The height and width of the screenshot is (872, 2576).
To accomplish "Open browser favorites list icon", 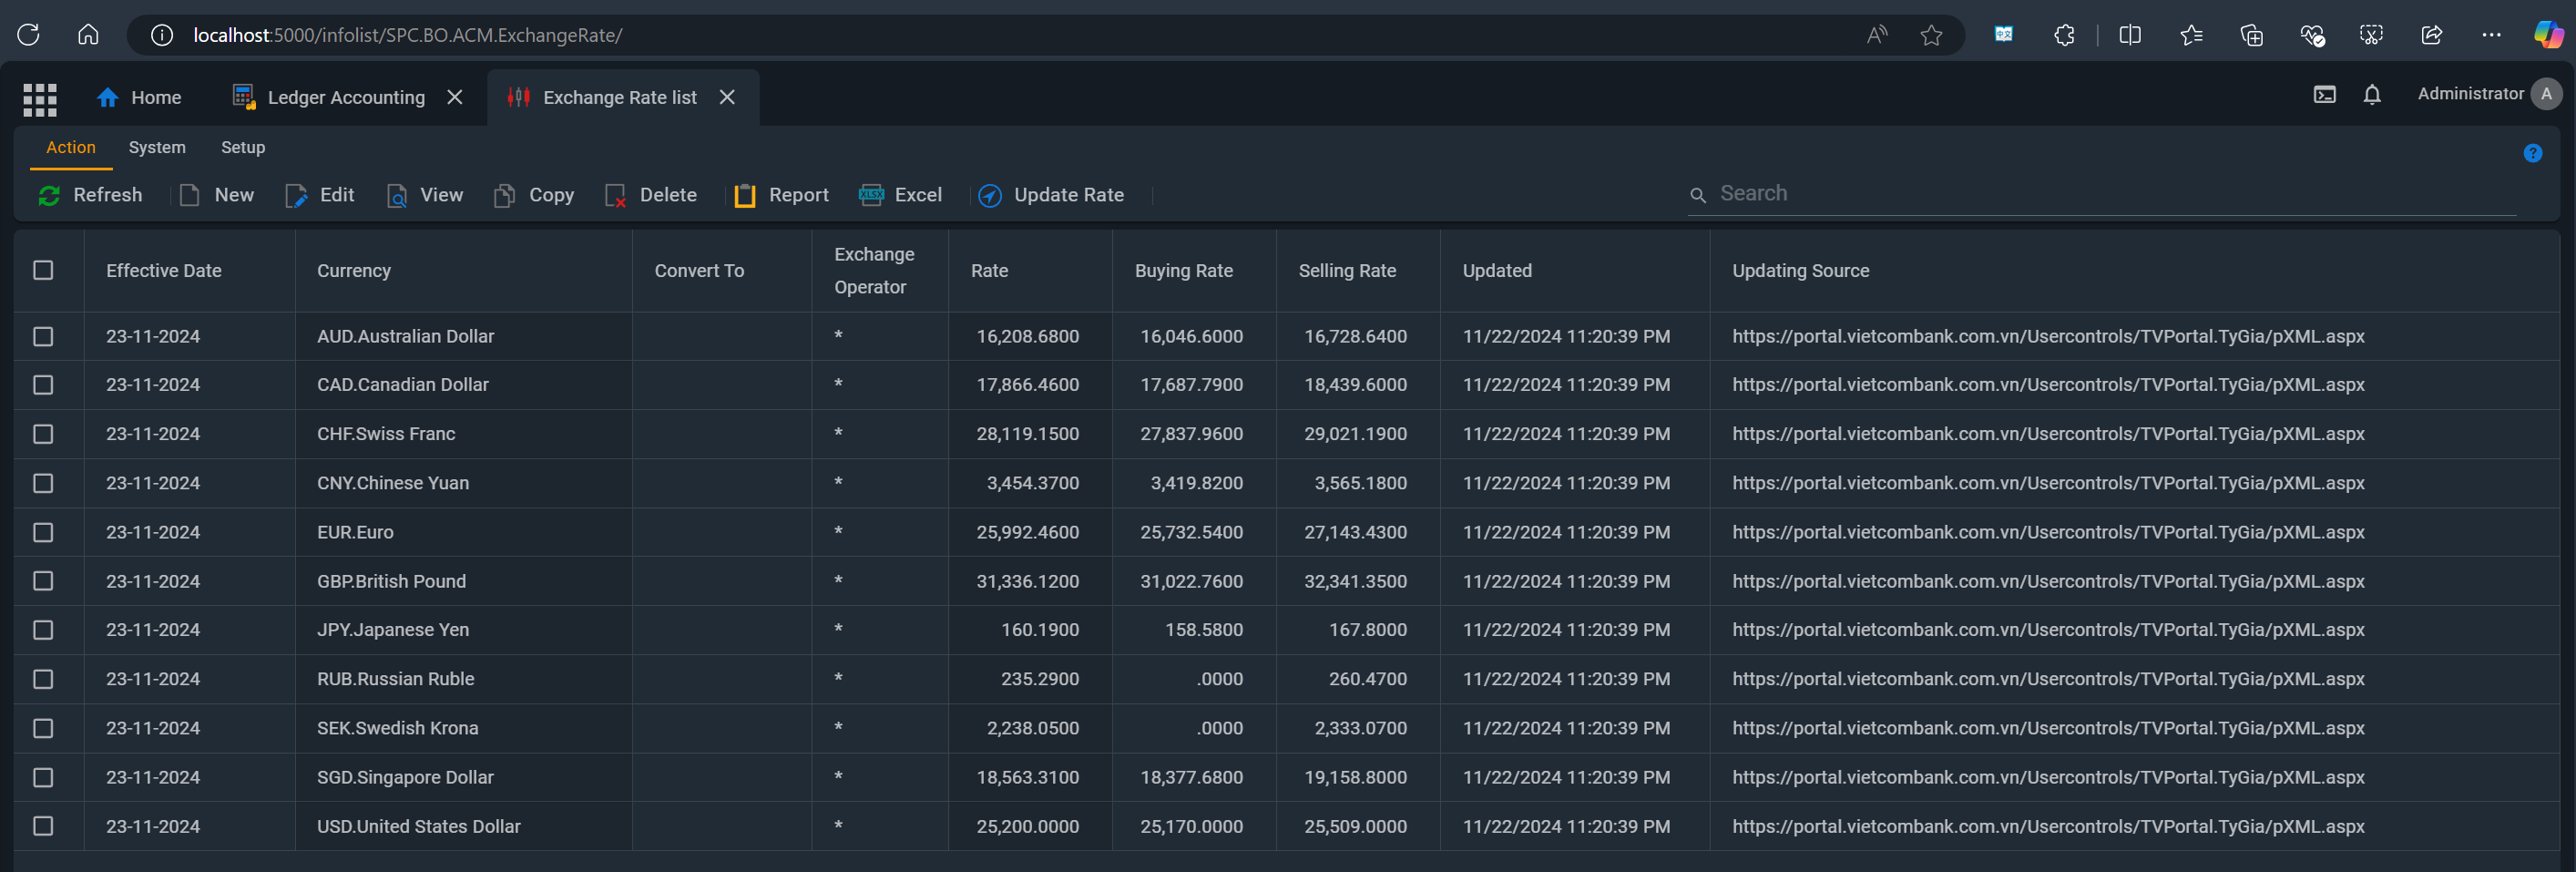I will [x=2190, y=35].
